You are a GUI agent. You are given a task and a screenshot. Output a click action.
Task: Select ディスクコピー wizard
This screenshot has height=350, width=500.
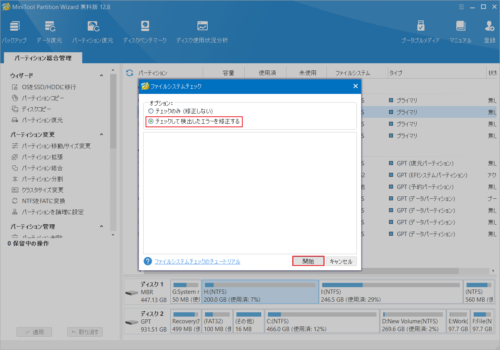tap(31, 109)
